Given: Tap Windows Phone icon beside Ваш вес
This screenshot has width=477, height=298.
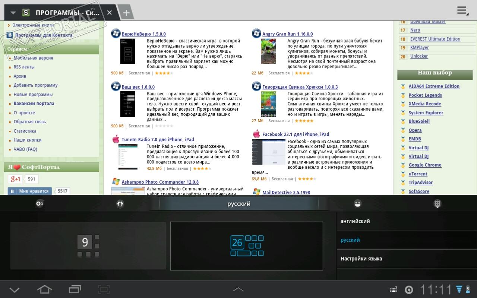Looking at the screenshot, I should point(116,86).
